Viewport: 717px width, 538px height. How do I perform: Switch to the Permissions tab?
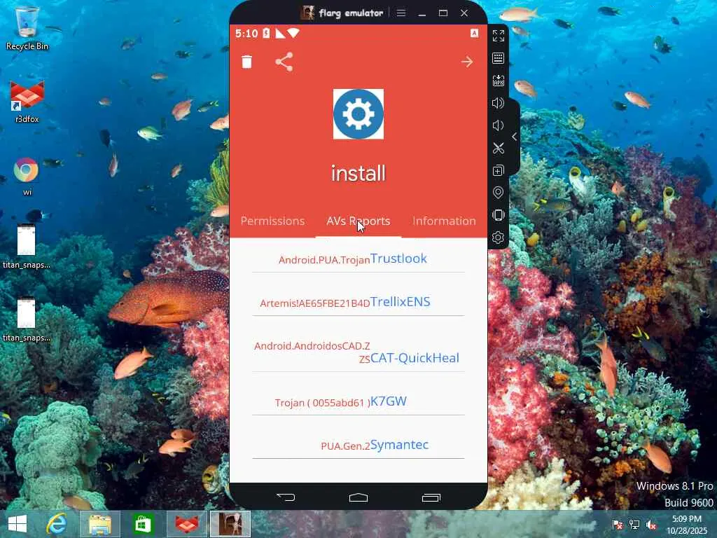[272, 221]
